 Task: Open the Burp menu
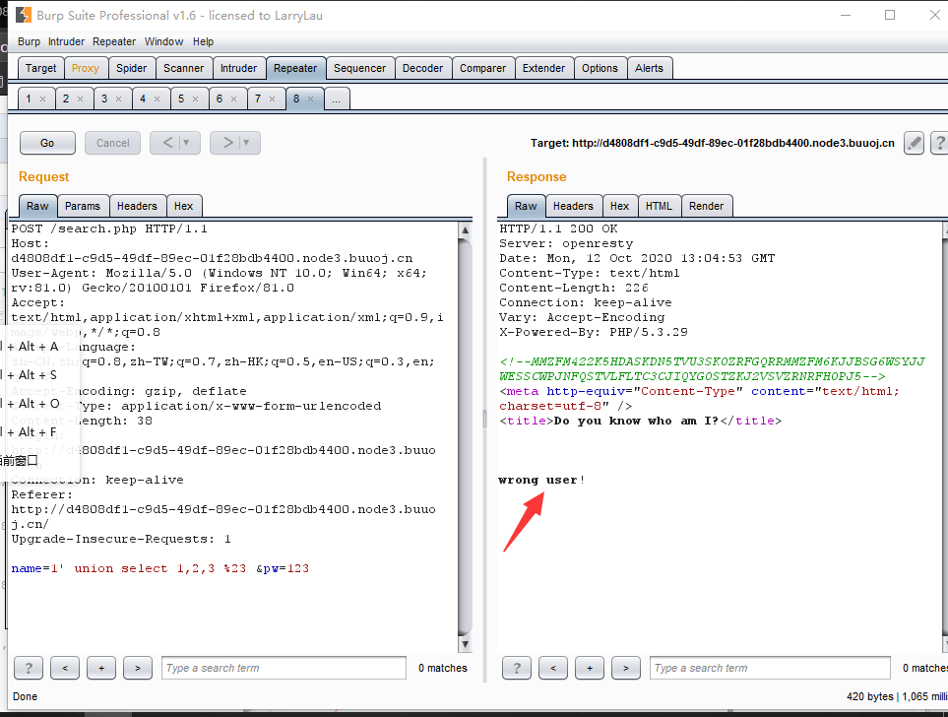29,41
